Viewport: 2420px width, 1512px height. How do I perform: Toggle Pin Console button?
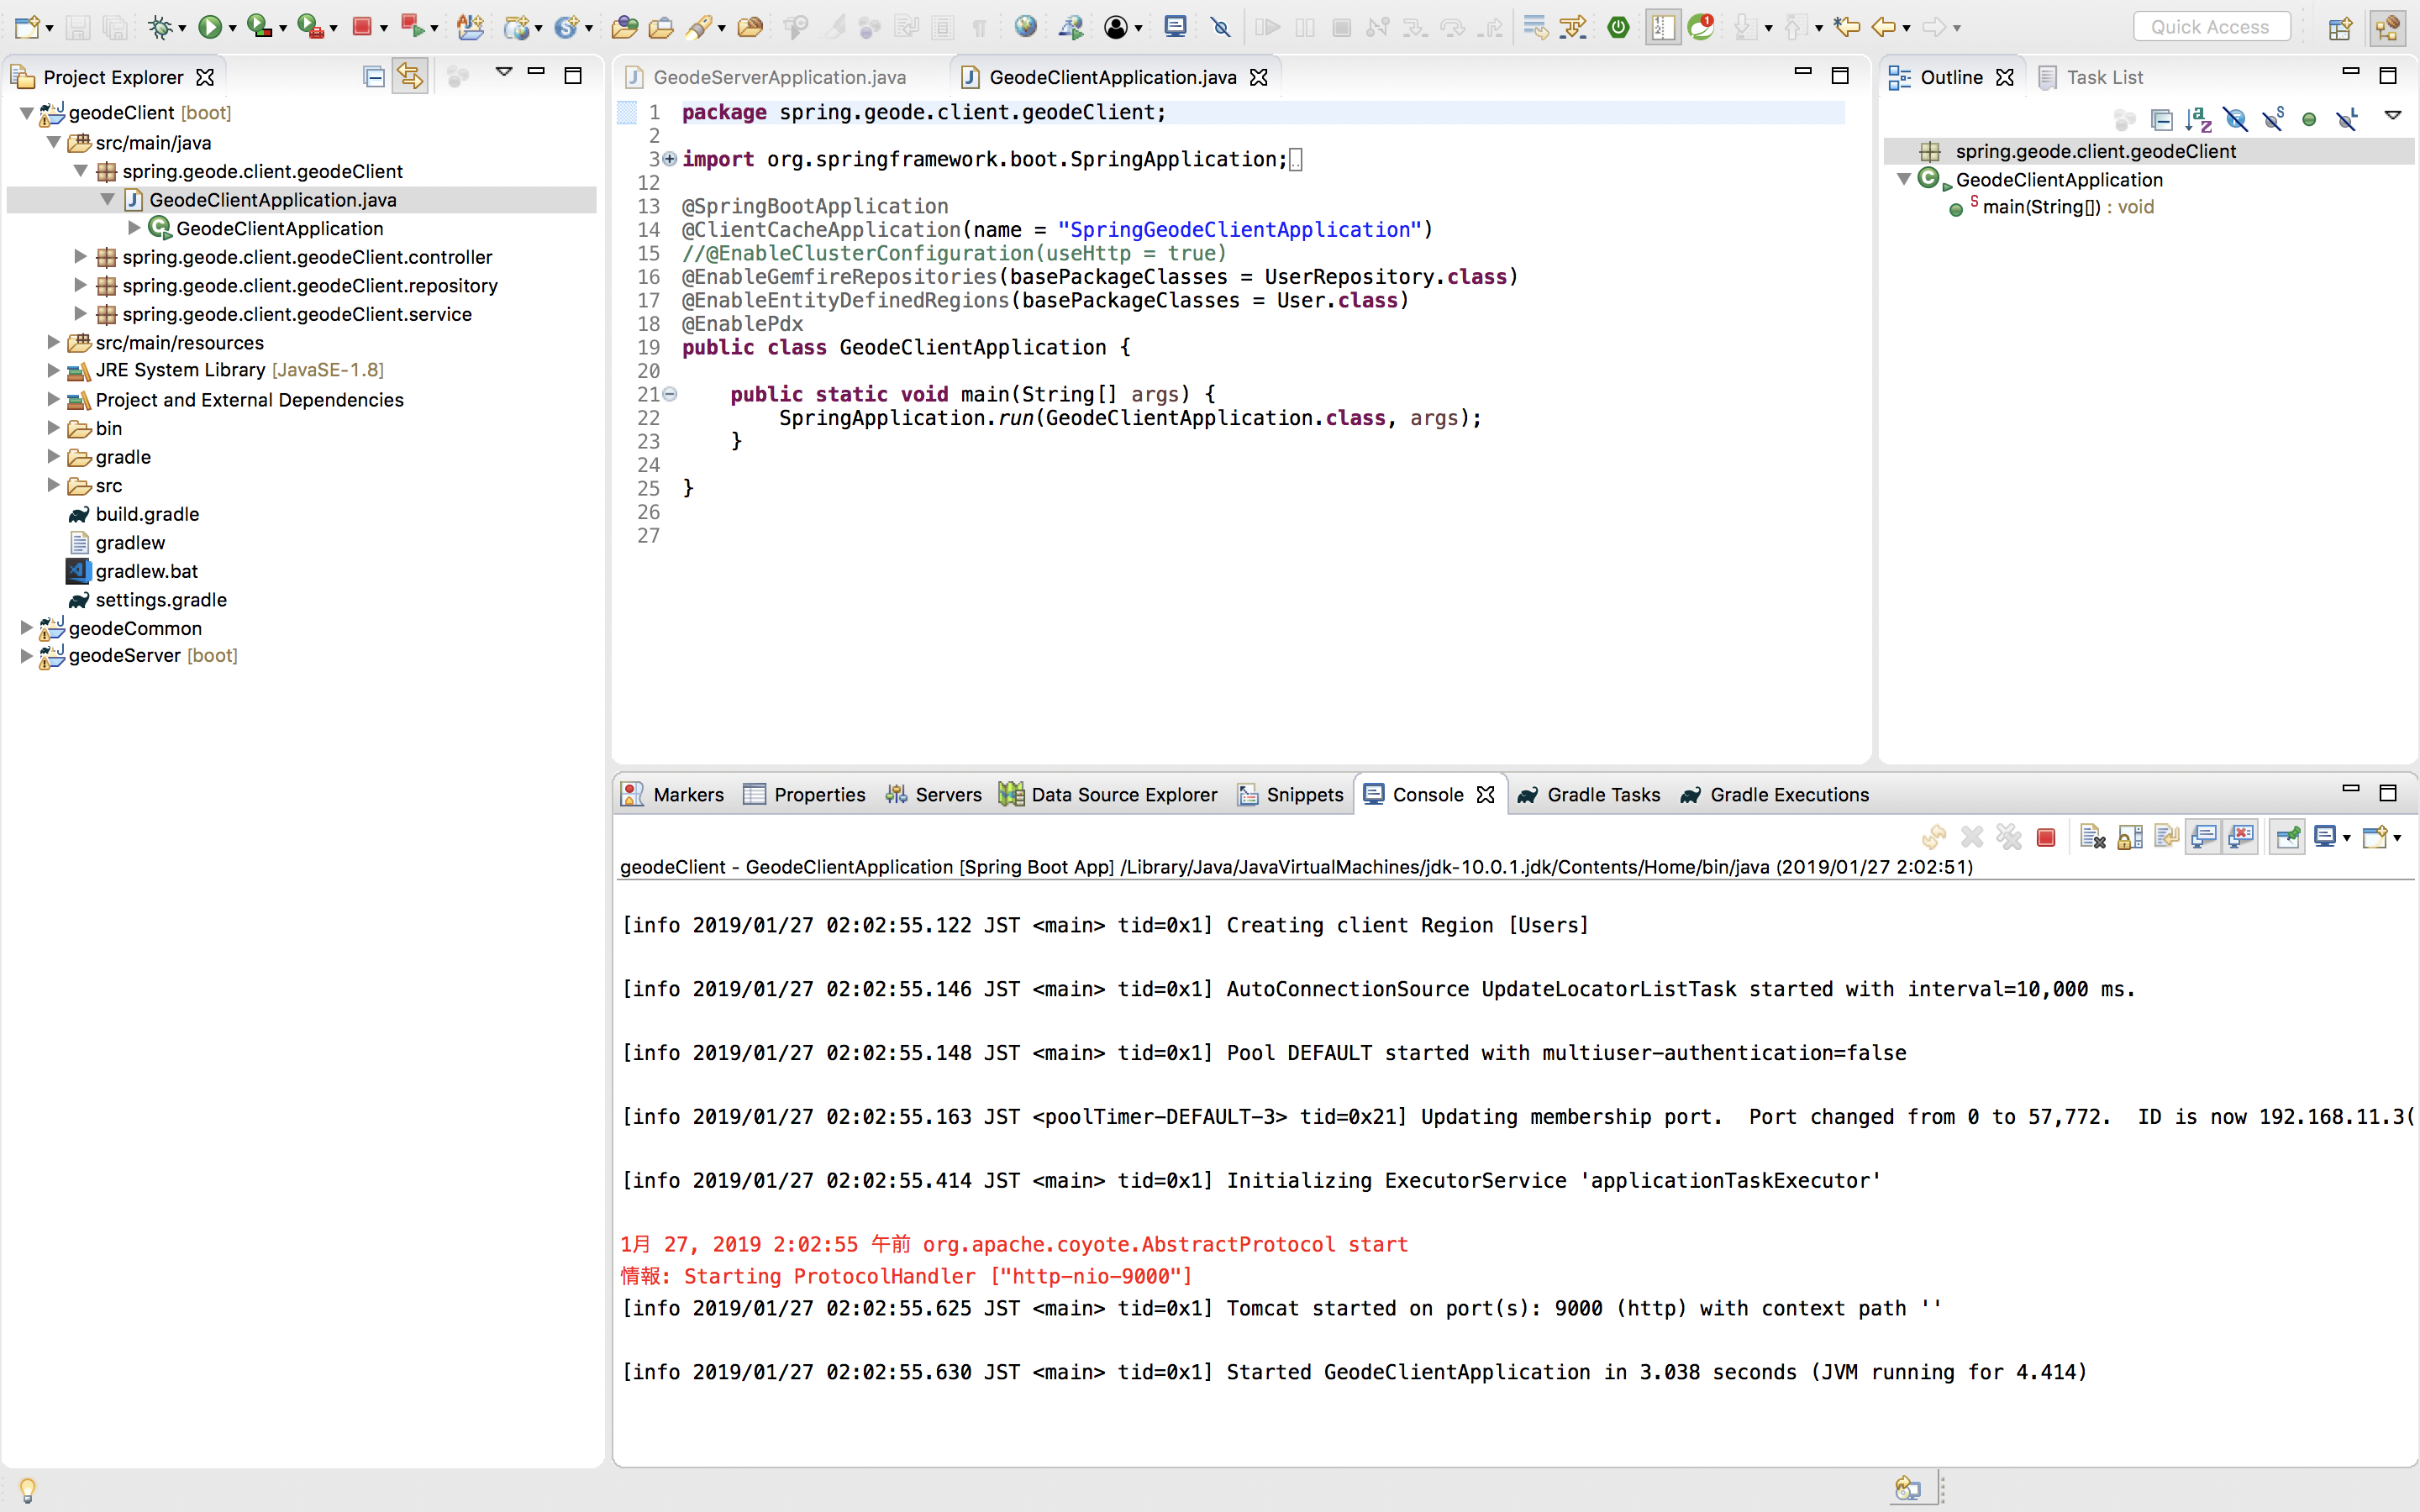tap(2287, 837)
